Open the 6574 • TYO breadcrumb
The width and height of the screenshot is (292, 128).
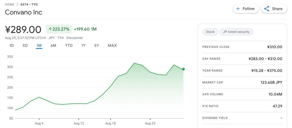pos(29,5)
